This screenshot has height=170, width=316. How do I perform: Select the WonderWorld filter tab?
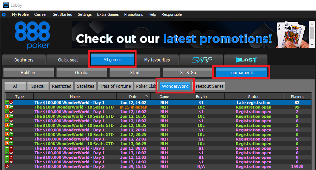(175, 86)
